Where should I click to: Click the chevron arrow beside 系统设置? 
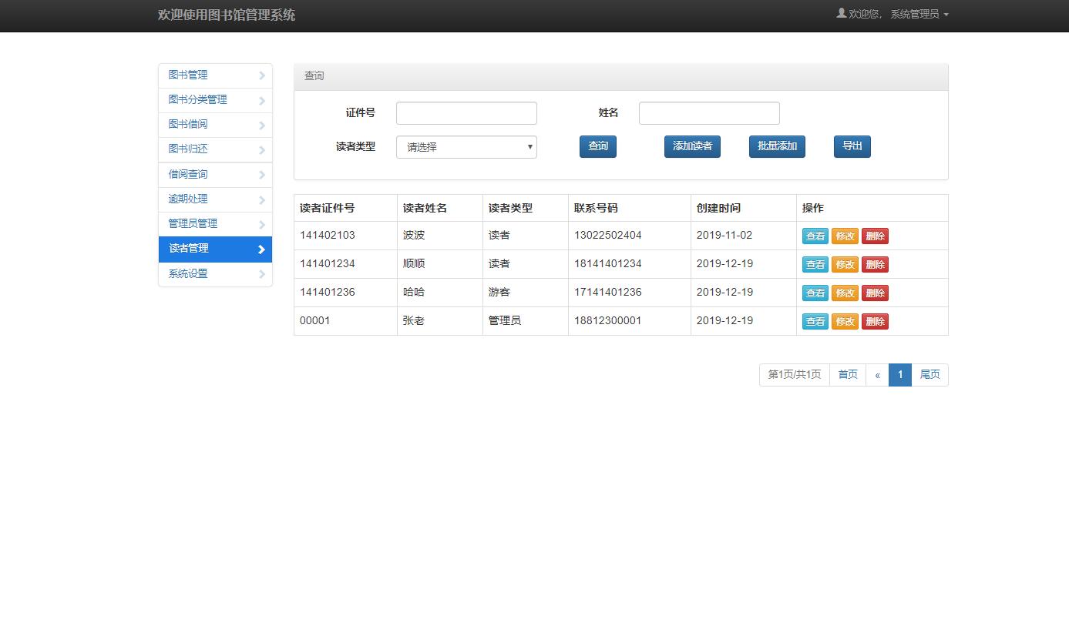[x=262, y=273]
